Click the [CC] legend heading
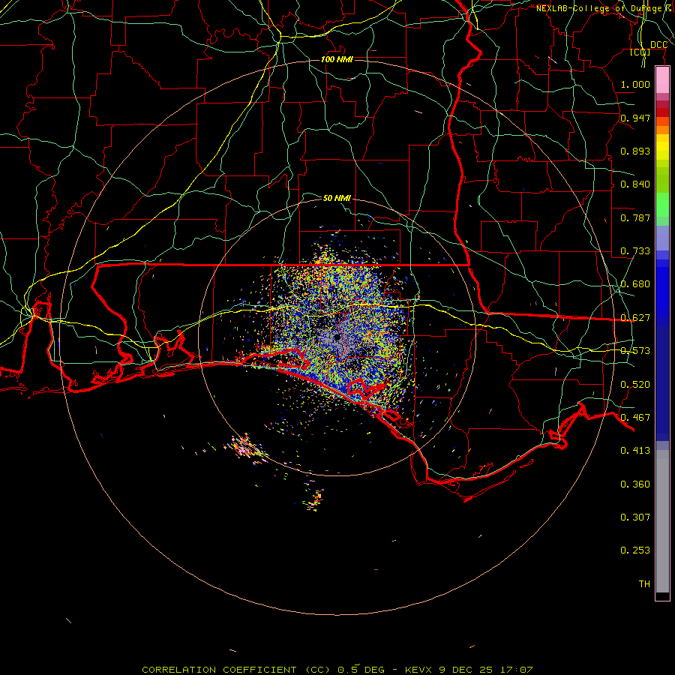The width and height of the screenshot is (675, 675). 640,52
